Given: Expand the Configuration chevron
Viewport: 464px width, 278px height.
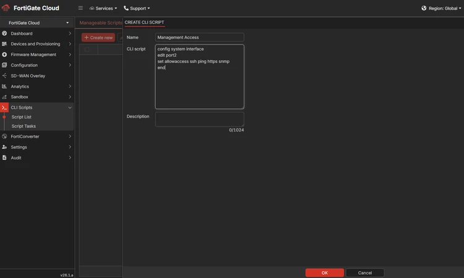Looking at the screenshot, I should (x=70, y=65).
